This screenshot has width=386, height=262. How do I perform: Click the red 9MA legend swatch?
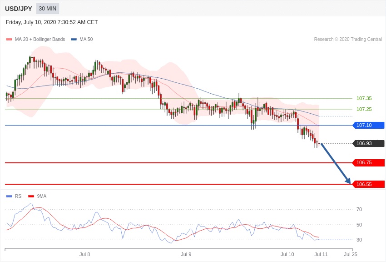pyautogui.click(x=31, y=196)
